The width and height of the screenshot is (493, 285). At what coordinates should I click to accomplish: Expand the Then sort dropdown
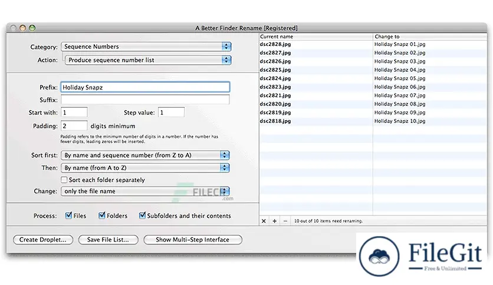pyautogui.click(x=145, y=168)
